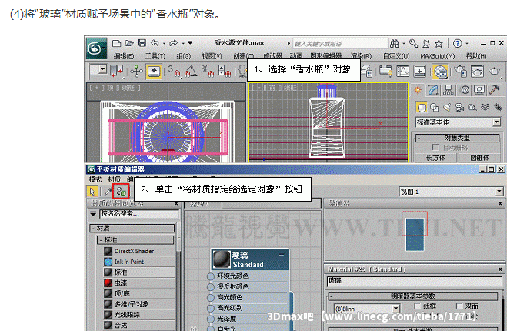Select the Helpers tape measure icon
The width and height of the screenshot is (507, 331).
click(472, 108)
